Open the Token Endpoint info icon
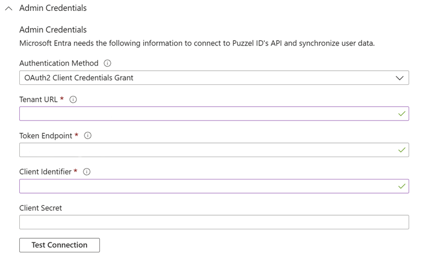Screen dimensions: 425x254 click(88, 136)
